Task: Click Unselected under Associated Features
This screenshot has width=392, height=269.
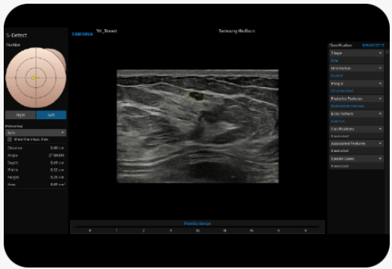Action: tap(340, 151)
